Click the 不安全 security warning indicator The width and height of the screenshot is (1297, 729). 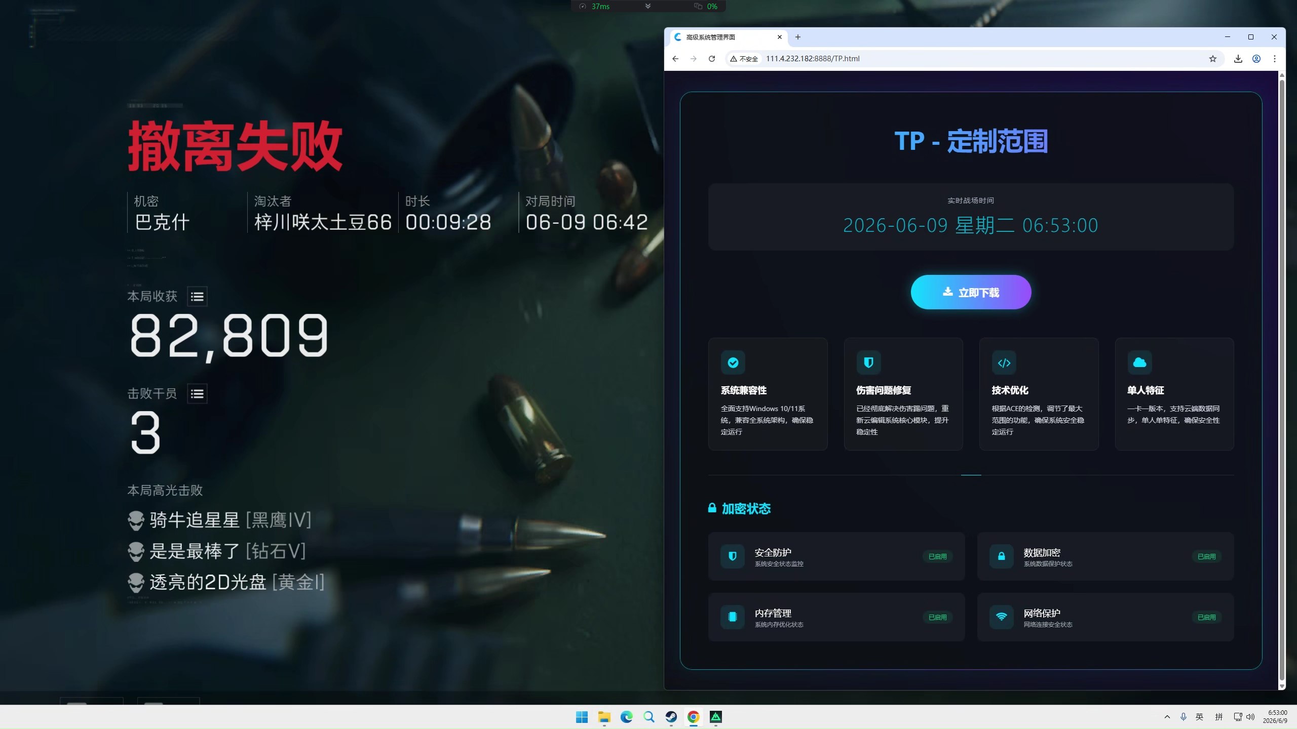[x=744, y=59]
